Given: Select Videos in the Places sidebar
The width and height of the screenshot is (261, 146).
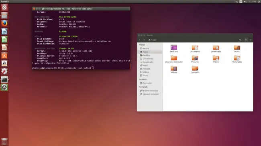Looking at the screenshot, I should coord(150,72).
